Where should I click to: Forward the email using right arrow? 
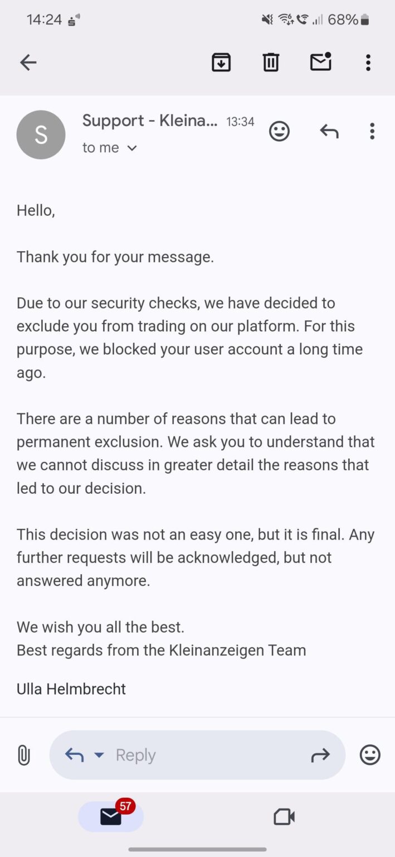[320, 756]
